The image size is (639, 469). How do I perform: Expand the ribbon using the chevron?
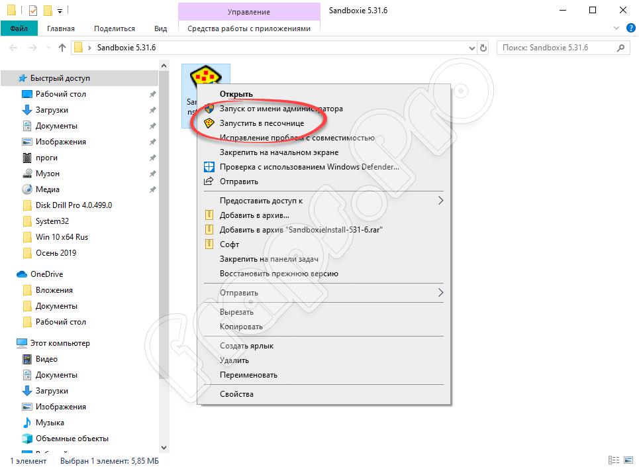tap(616, 28)
